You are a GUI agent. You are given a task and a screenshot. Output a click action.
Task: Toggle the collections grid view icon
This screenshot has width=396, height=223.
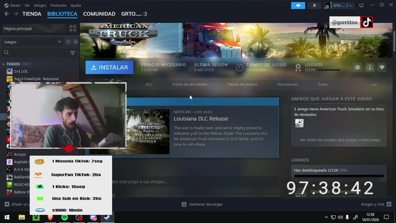pyautogui.click(x=73, y=28)
